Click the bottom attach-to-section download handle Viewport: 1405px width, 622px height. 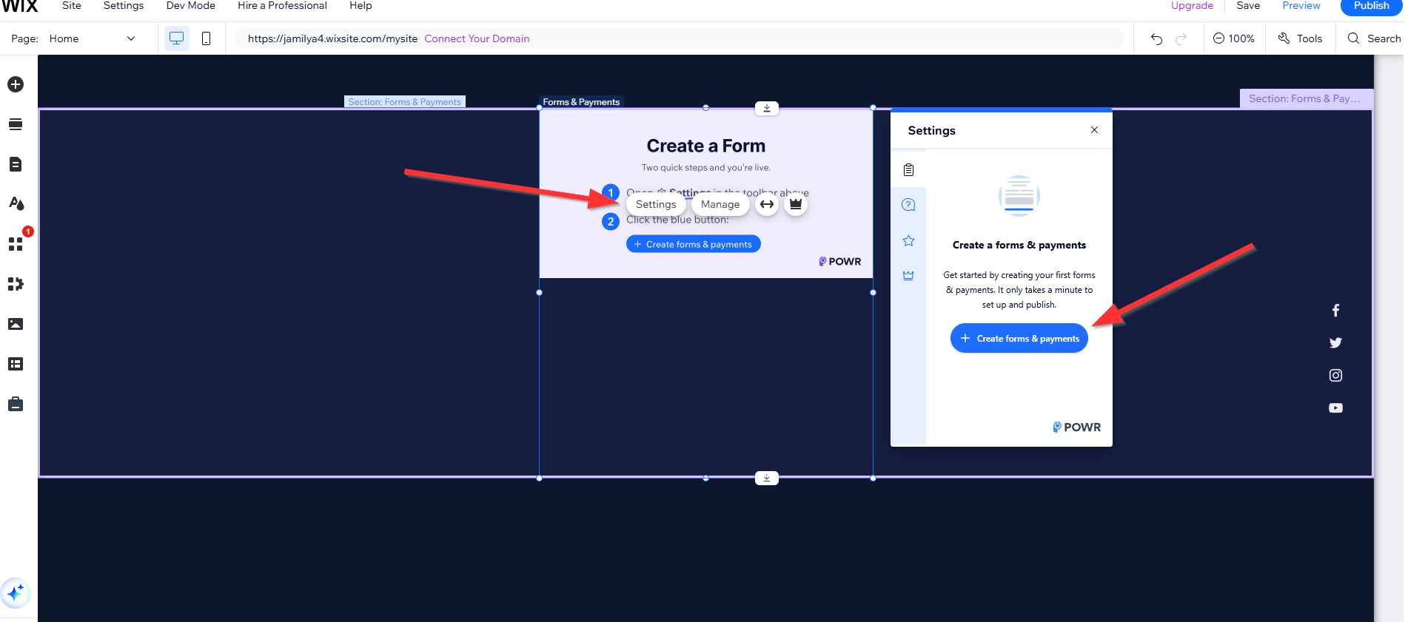(767, 478)
